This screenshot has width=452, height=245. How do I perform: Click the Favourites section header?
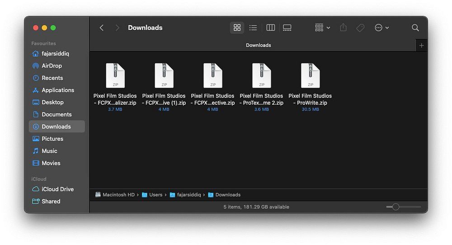click(x=43, y=43)
